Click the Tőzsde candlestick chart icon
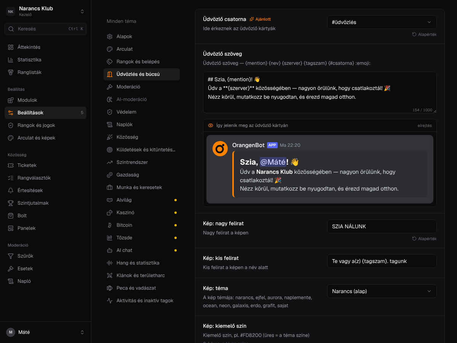The width and height of the screenshot is (457, 343). 110,238
